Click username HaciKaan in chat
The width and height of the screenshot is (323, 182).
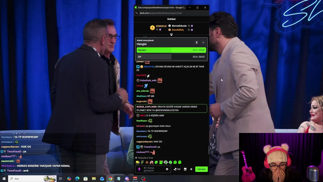142,121
